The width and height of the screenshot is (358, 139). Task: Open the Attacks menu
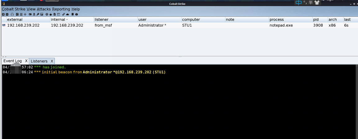pos(44,9)
